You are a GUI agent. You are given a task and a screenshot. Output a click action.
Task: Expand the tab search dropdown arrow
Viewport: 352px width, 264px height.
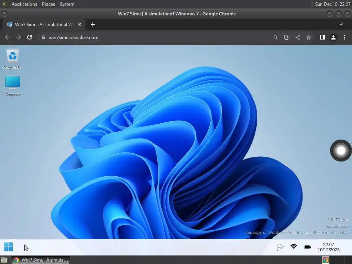tap(341, 24)
